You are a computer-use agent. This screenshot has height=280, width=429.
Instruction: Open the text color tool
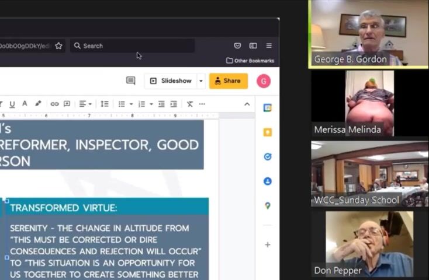point(25,104)
